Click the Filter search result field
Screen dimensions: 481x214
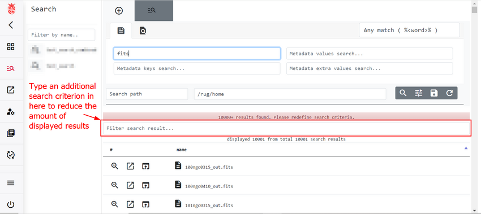tap(286, 128)
